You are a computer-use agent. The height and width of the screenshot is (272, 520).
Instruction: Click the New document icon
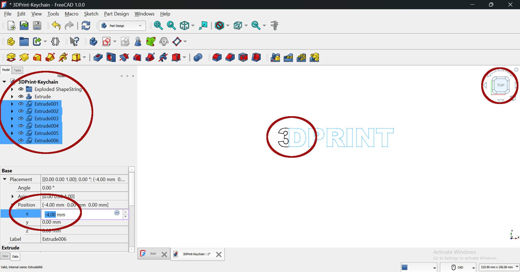[x=11, y=26]
